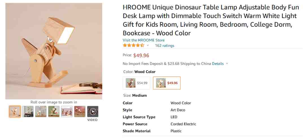Open the 162 ratings link
The width and height of the screenshot is (305, 139).
pos(165,46)
